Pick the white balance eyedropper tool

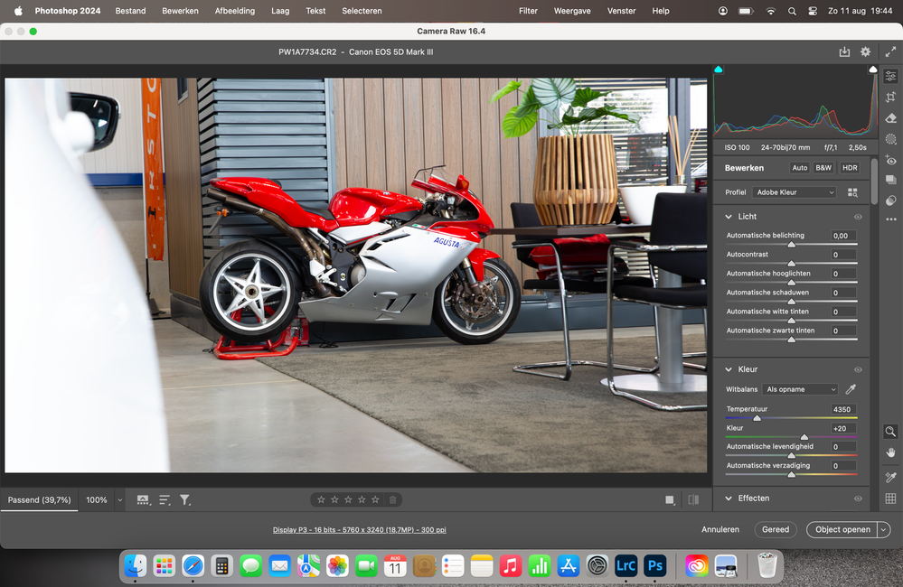(850, 389)
